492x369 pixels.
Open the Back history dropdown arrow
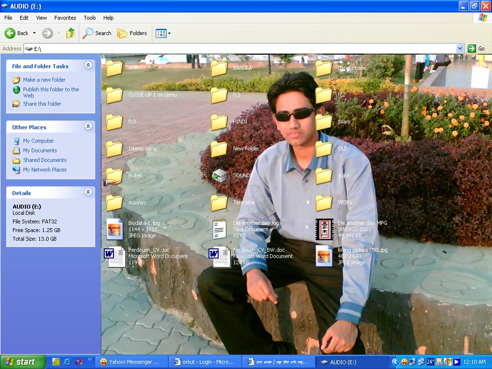tap(34, 33)
